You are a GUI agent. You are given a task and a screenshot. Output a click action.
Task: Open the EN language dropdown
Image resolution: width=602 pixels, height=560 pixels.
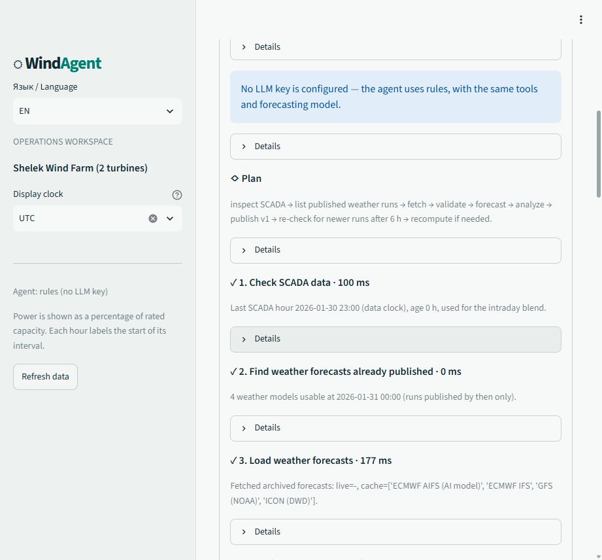pyautogui.click(x=97, y=111)
